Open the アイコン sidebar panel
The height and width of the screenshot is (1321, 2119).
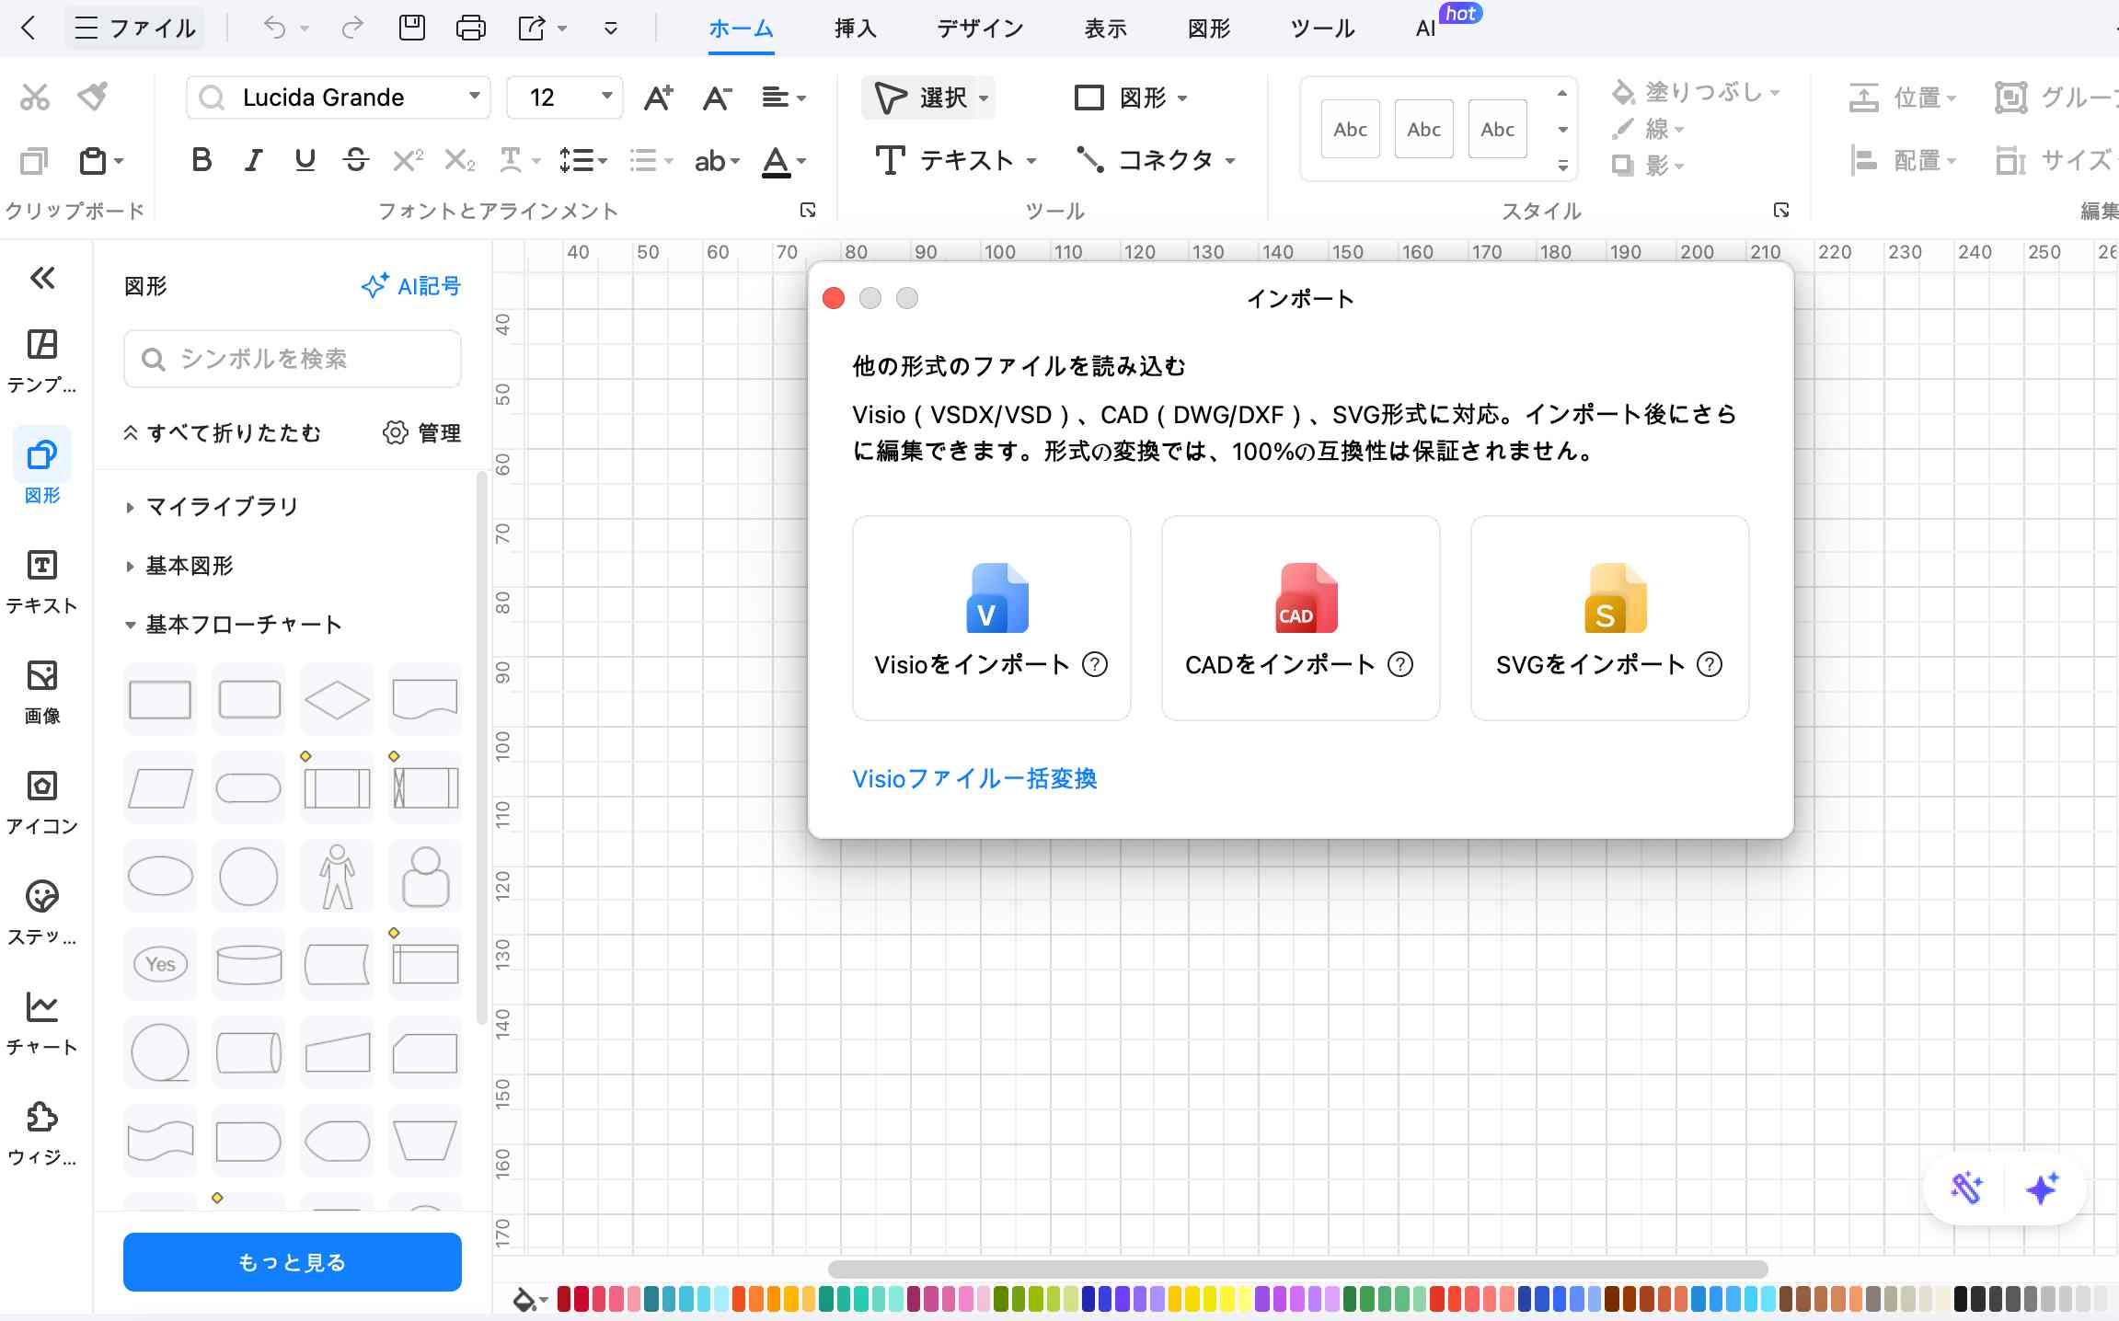coord(42,802)
